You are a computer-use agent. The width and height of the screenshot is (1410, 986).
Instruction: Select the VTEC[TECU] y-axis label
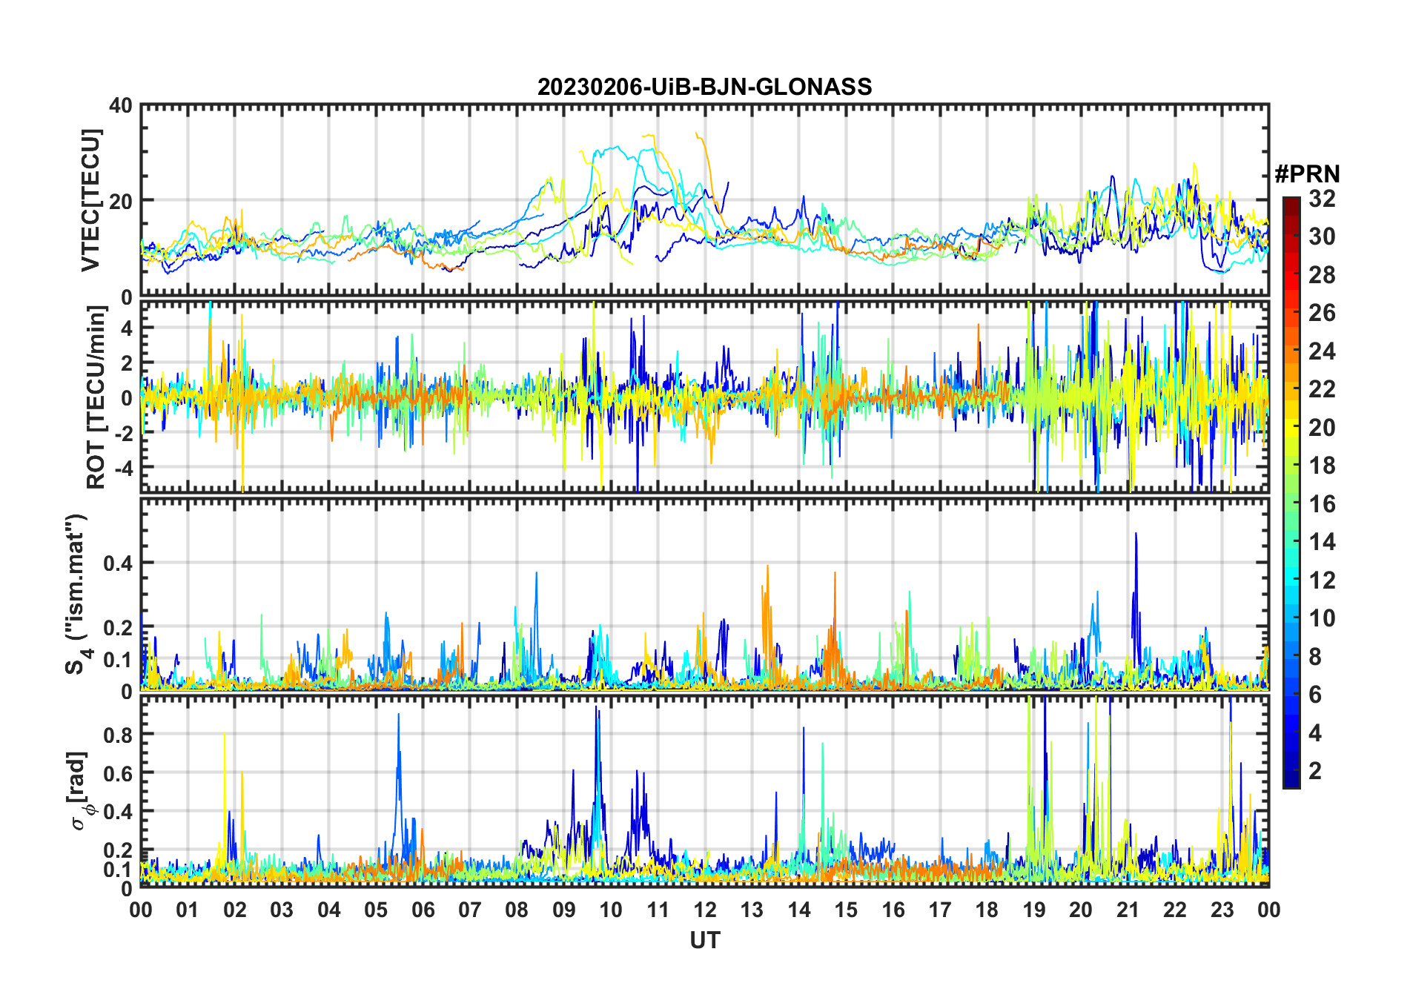[90, 200]
